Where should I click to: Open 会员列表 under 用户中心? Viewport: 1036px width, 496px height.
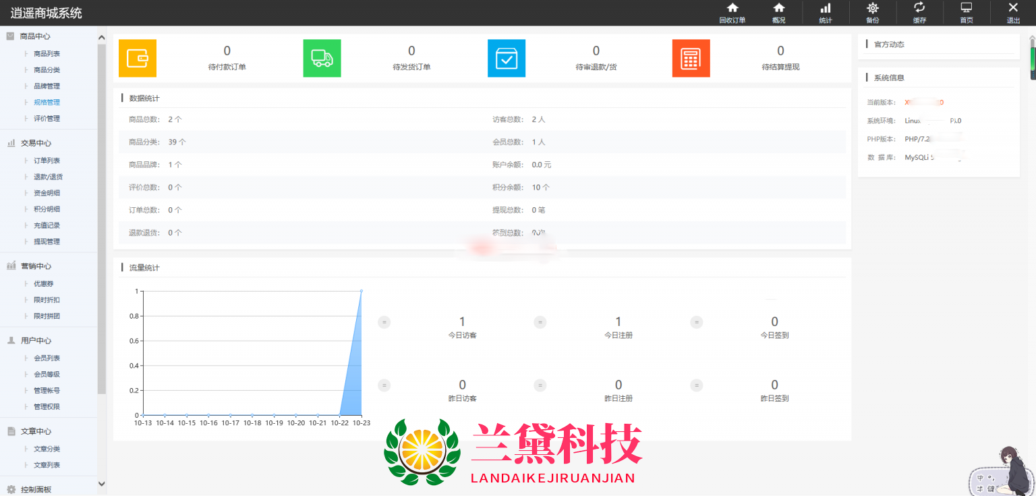point(47,358)
